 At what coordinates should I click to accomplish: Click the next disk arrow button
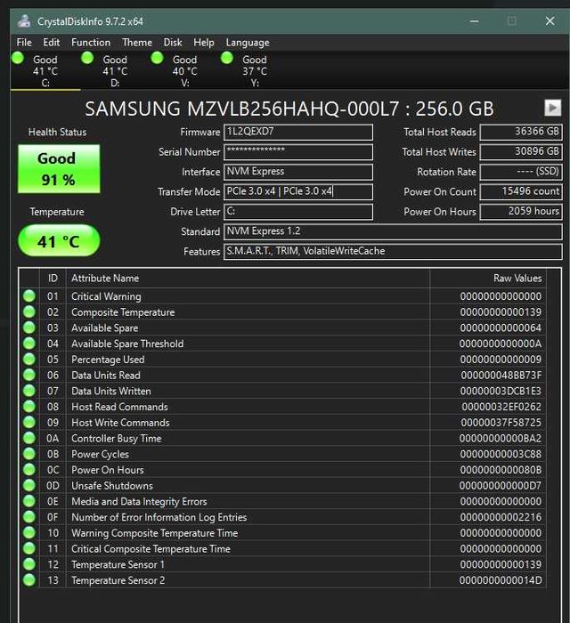(552, 108)
